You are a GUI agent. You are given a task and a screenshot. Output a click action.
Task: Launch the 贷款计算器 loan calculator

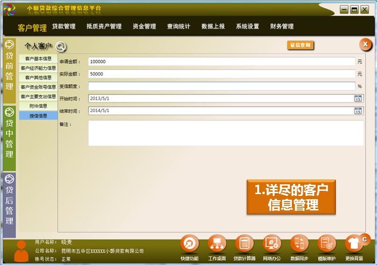tap(244, 244)
